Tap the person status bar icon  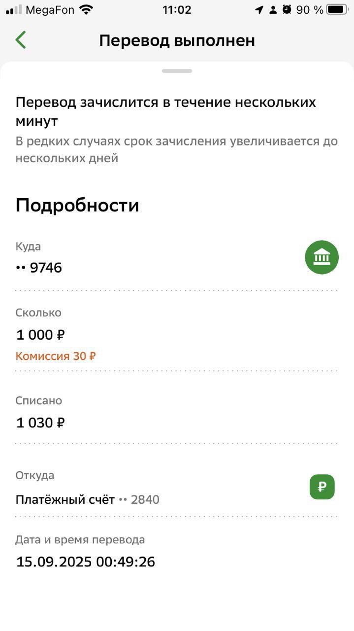pyautogui.click(x=273, y=10)
